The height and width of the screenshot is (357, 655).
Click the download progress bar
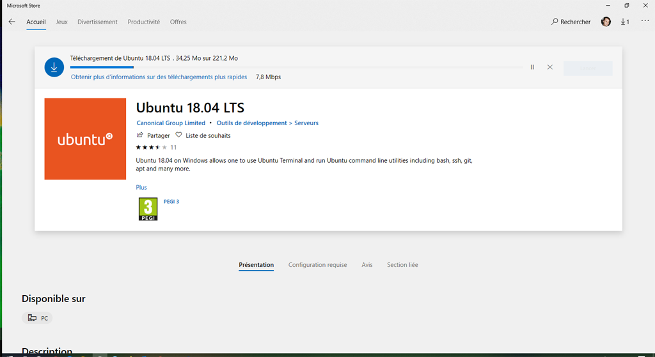pyautogui.click(x=296, y=67)
